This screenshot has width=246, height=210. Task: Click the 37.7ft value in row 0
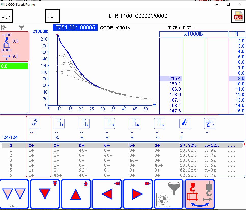click(x=188, y=146)
